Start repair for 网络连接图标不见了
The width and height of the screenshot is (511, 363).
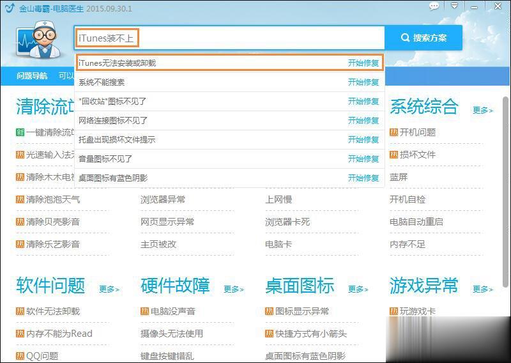click(x=363, y=121)
